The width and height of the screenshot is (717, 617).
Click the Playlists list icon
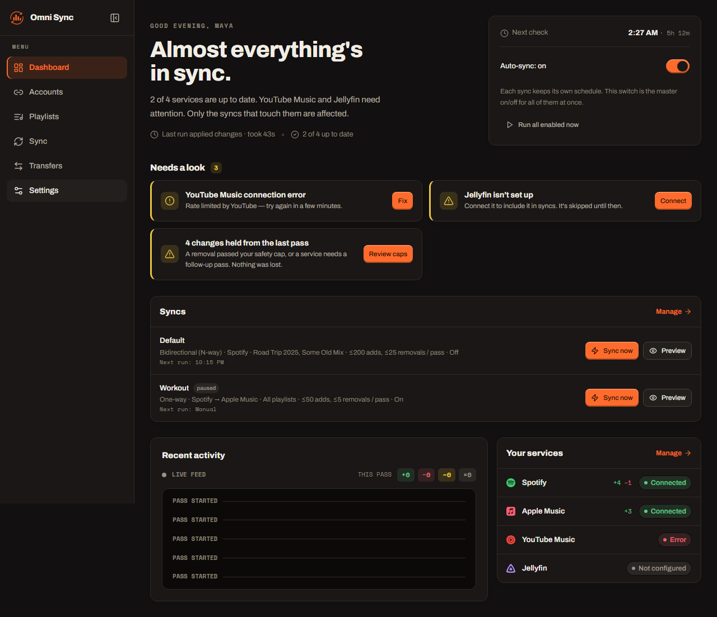pyautogui.click(x=18, y=117)
